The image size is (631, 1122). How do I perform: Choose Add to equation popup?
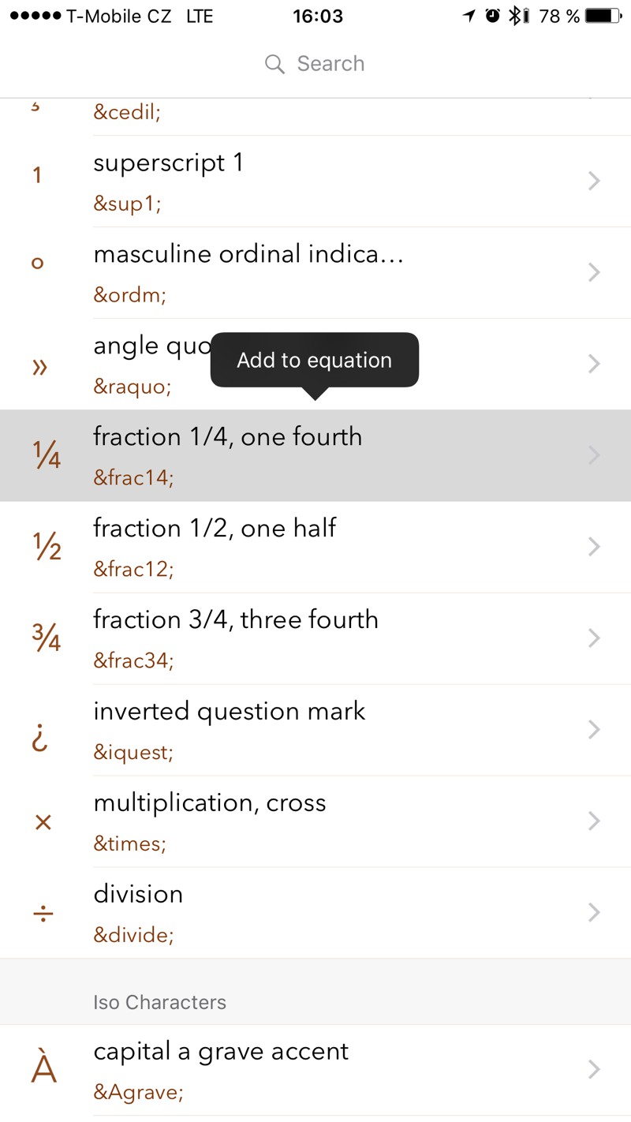[314, 361]
